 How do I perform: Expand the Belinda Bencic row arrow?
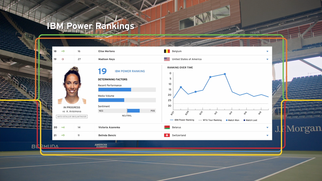[x=267, y=135]
